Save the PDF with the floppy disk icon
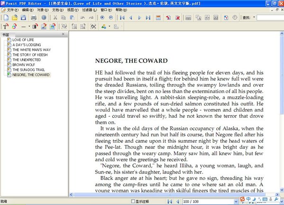This screenshot has height=205, width=284. click(23, 17)
